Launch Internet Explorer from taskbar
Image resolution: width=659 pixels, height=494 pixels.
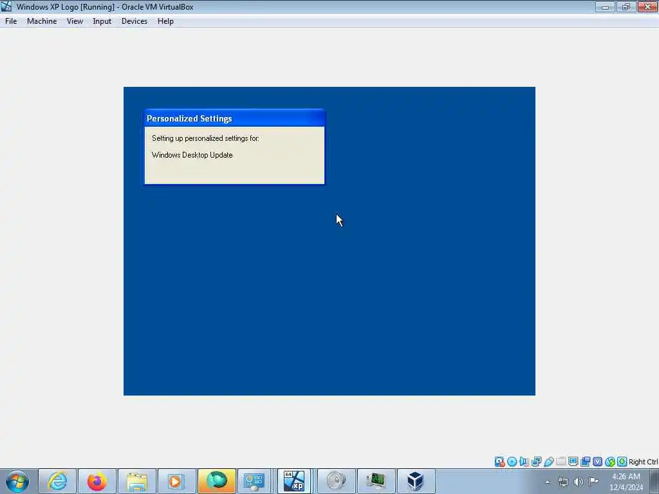click(x=57, y=481)
